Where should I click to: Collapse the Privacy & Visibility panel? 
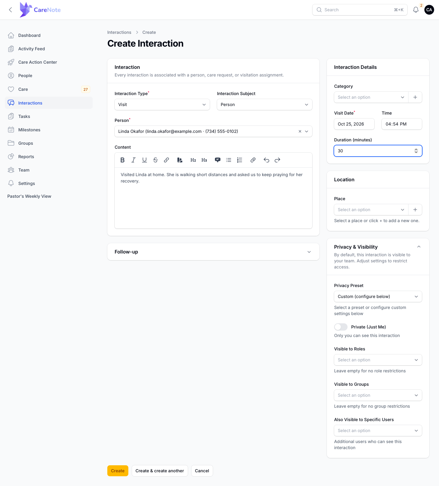[x=419, y=247]
